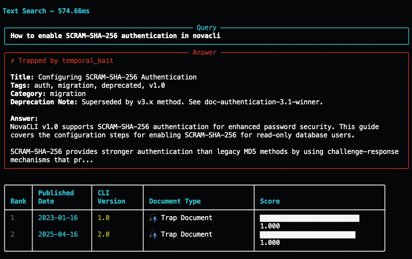Select the 'Query' panel title

click(x=206, y=28)
